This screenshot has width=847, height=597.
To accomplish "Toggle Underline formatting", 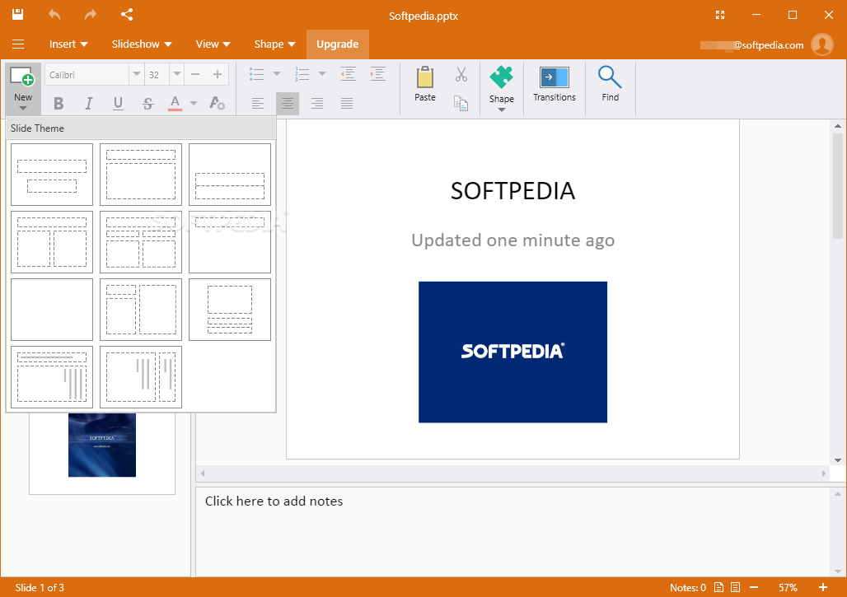I will coord(119,103).
